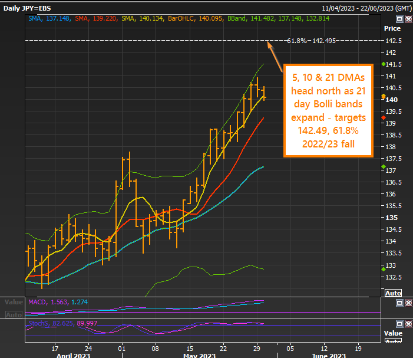Click the 142.5 price axis label

pyautogui.click(x=394, y=41)
